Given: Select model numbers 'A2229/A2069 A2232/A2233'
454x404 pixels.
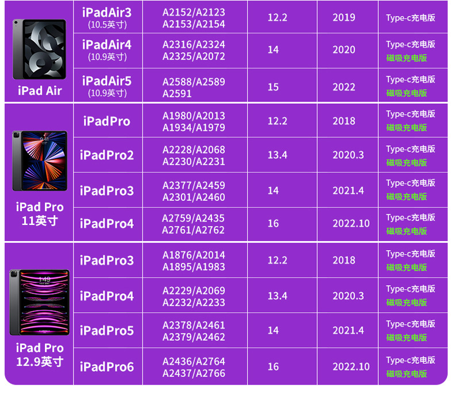Looking at the screenshot, I should click(194, 297).
